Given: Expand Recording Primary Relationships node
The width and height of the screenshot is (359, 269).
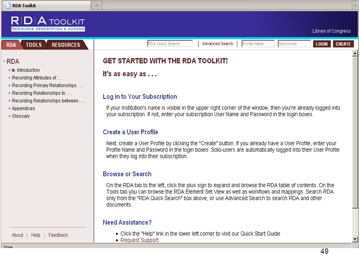Looking at the screenshot, I should pos(9,86).
